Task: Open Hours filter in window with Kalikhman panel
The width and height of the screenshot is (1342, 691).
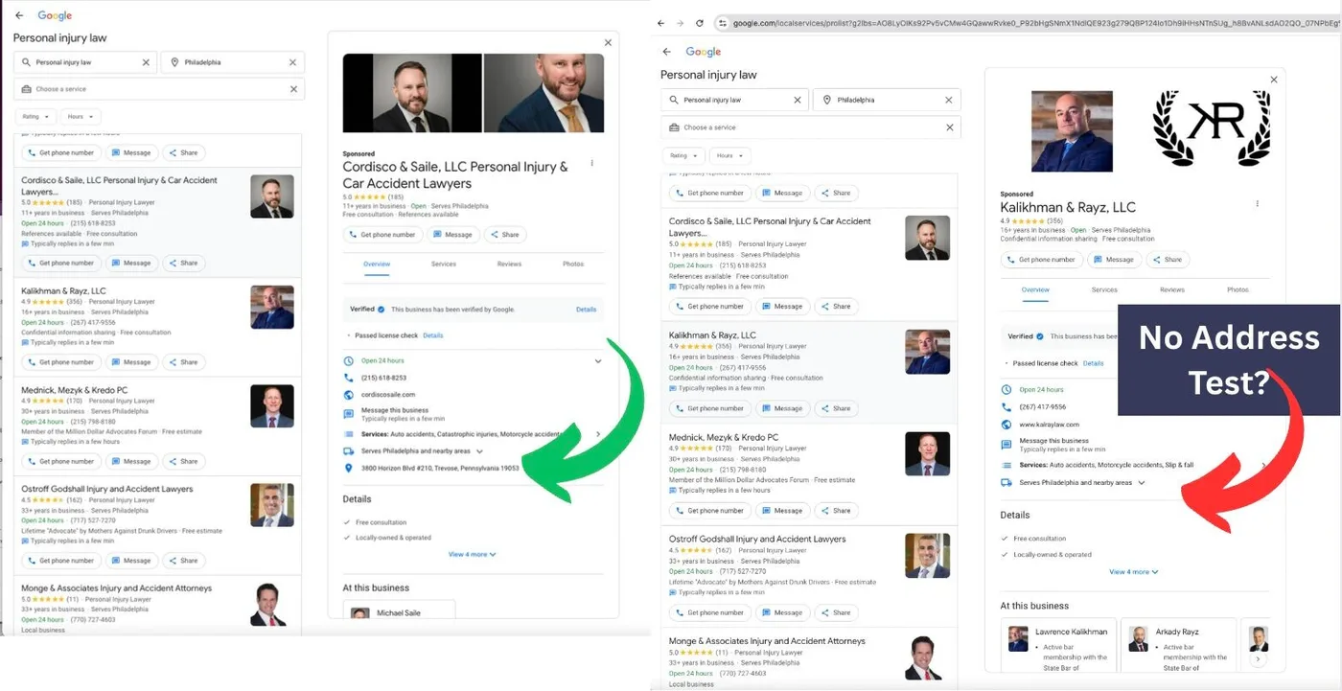Action: click(x=729, y=155)
